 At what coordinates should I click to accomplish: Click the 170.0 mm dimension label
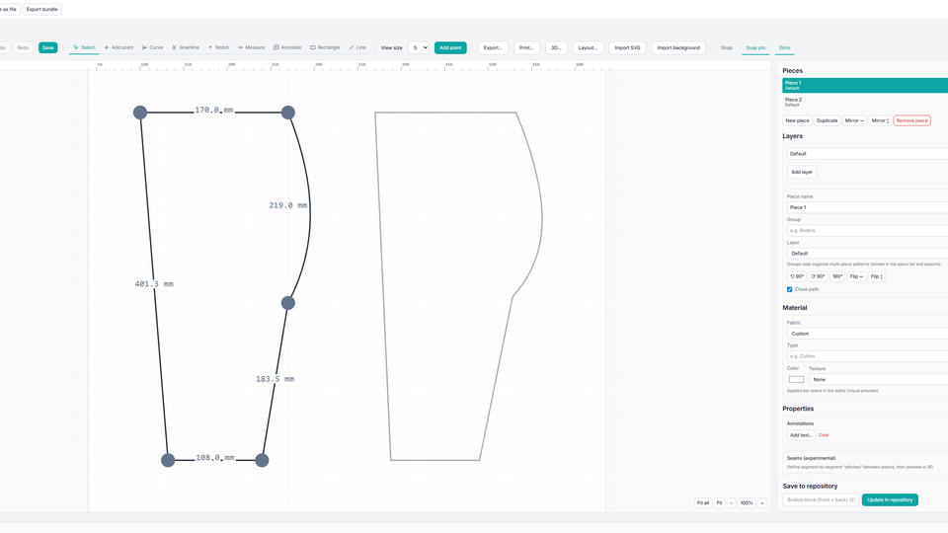coord(214,110)
